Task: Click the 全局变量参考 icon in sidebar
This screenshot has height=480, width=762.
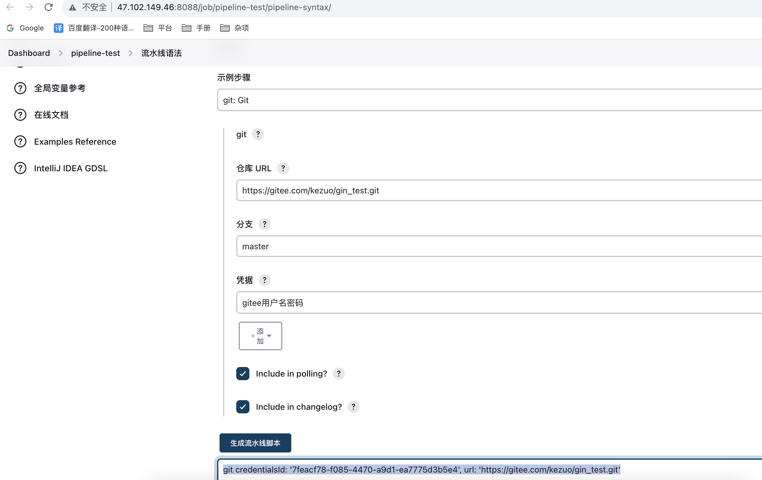Action: coord(20,87)
